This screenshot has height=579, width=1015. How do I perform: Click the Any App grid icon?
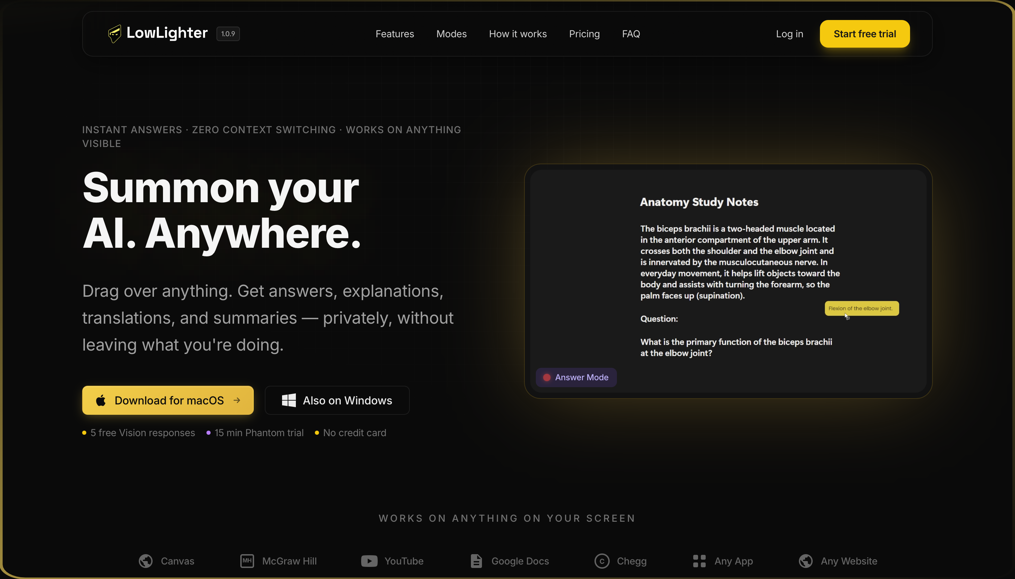coord(699,561)
